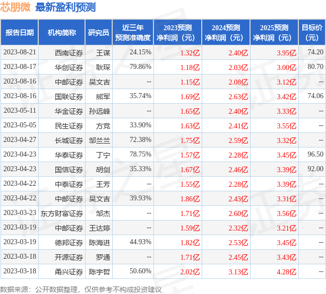This screenshot has width=326, height=294.
Task: Click researcher name 丁宁
Action: pos(103,155)
